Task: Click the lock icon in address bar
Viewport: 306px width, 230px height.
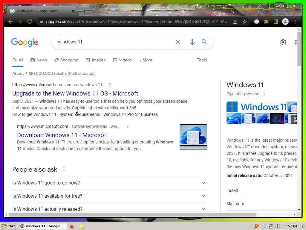Action: (41, 22)
